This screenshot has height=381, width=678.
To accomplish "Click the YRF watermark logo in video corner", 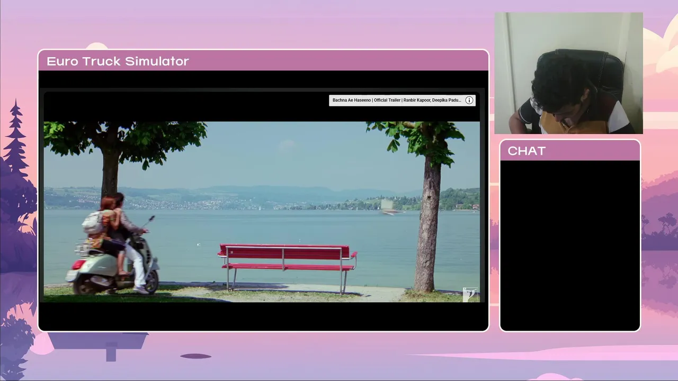I will click(470, 294).
